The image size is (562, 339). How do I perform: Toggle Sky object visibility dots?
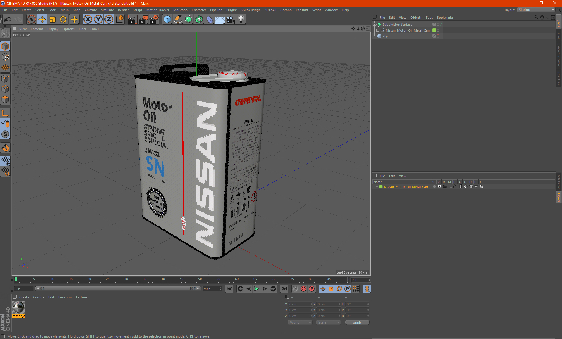[438, 36]
